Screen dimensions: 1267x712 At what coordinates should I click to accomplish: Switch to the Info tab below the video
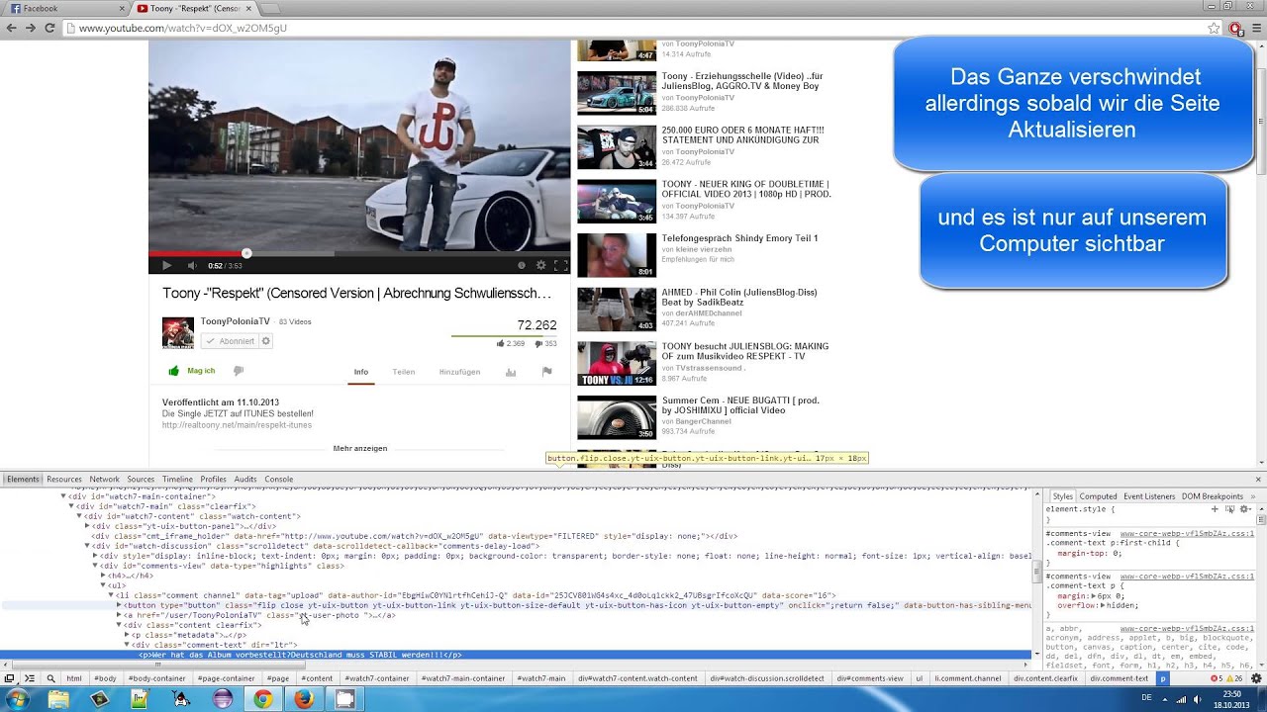tap(361, 372)
